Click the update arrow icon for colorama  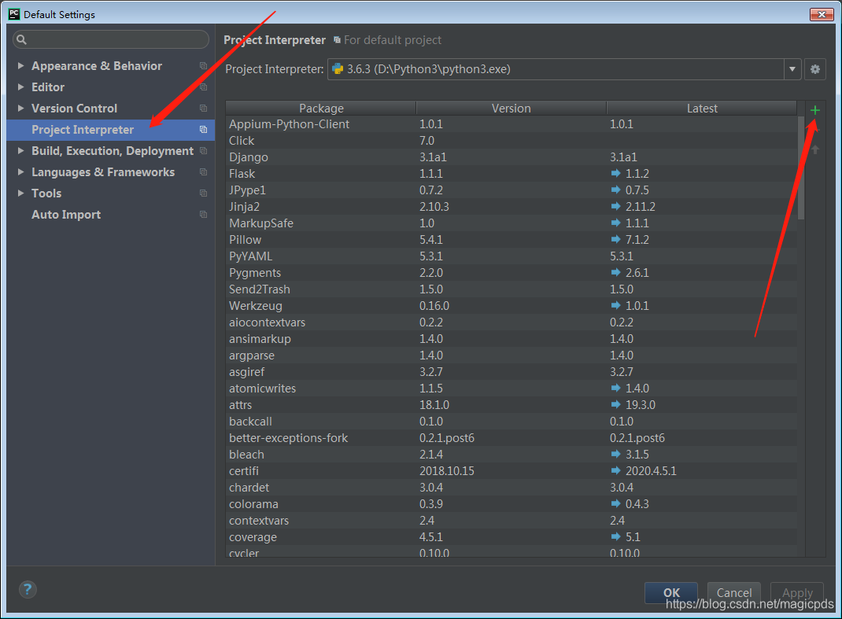click(615, 503)
